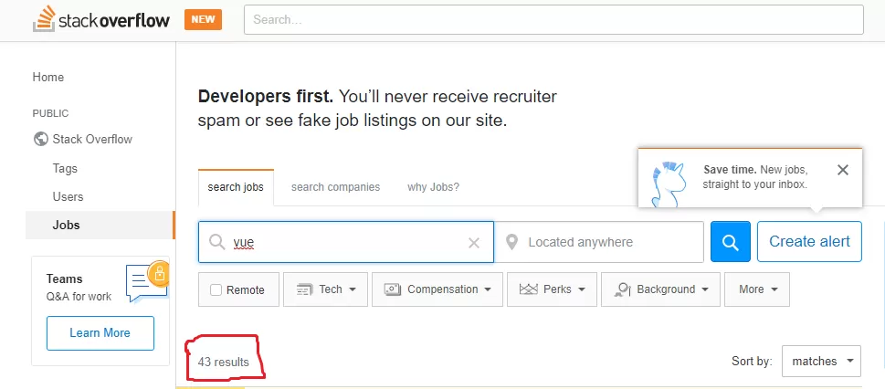Click the globe icon beside Stack Overflow
This screenshot has width=885, height=389.
click(40, 139)
